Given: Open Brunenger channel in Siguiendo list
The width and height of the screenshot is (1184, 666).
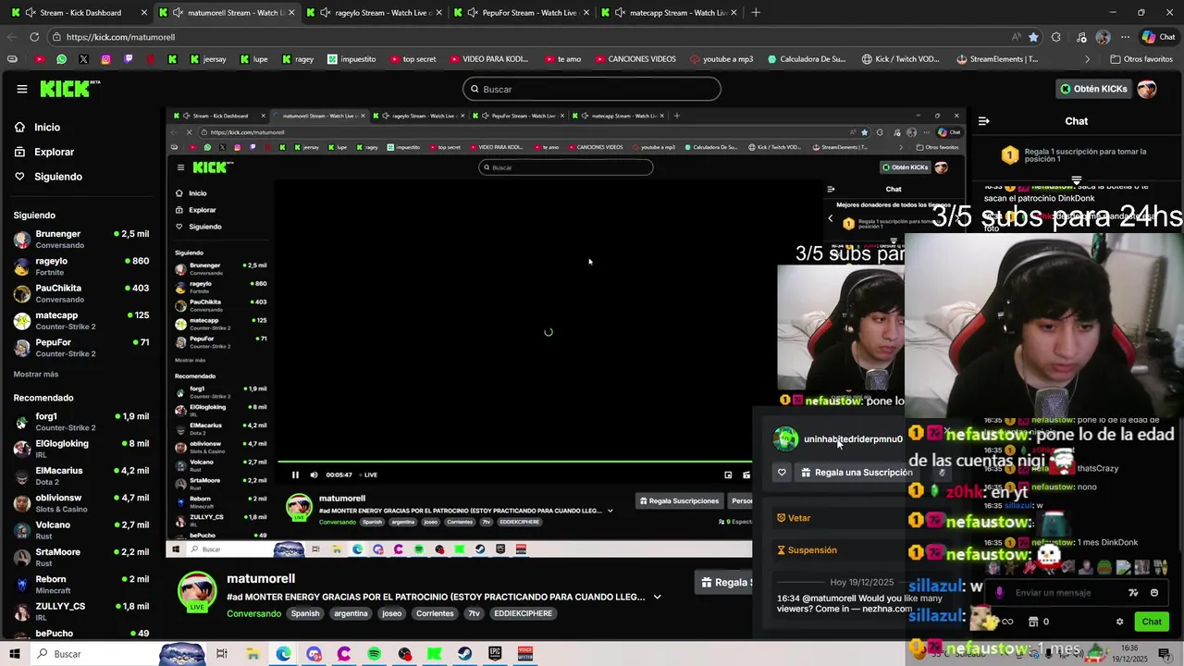Looking at the screenshot, I should point(81,239).
